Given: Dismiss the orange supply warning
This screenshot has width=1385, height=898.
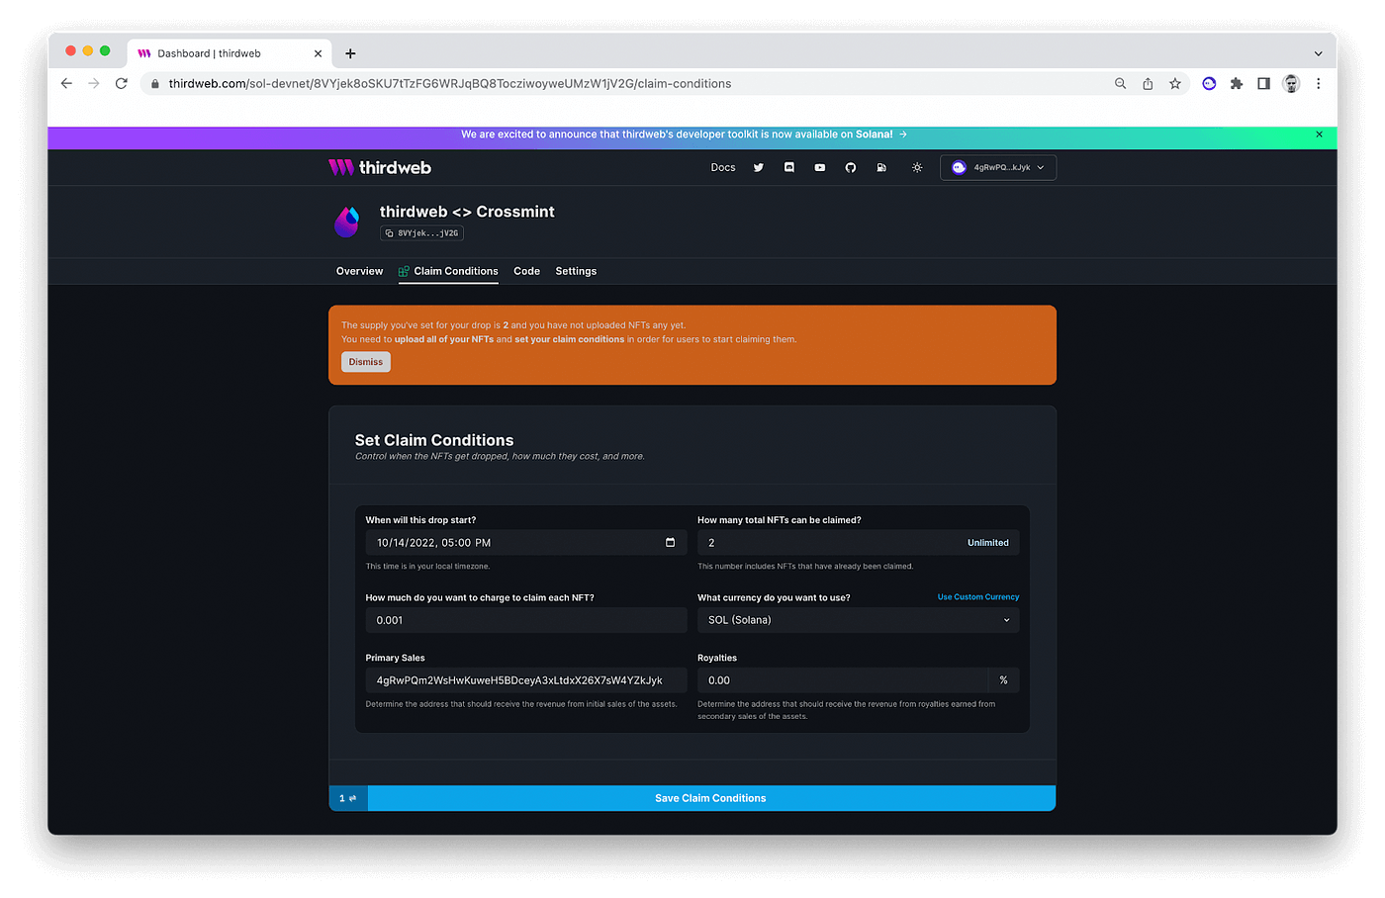Looking at the screenshot, I should coord(366,362).
